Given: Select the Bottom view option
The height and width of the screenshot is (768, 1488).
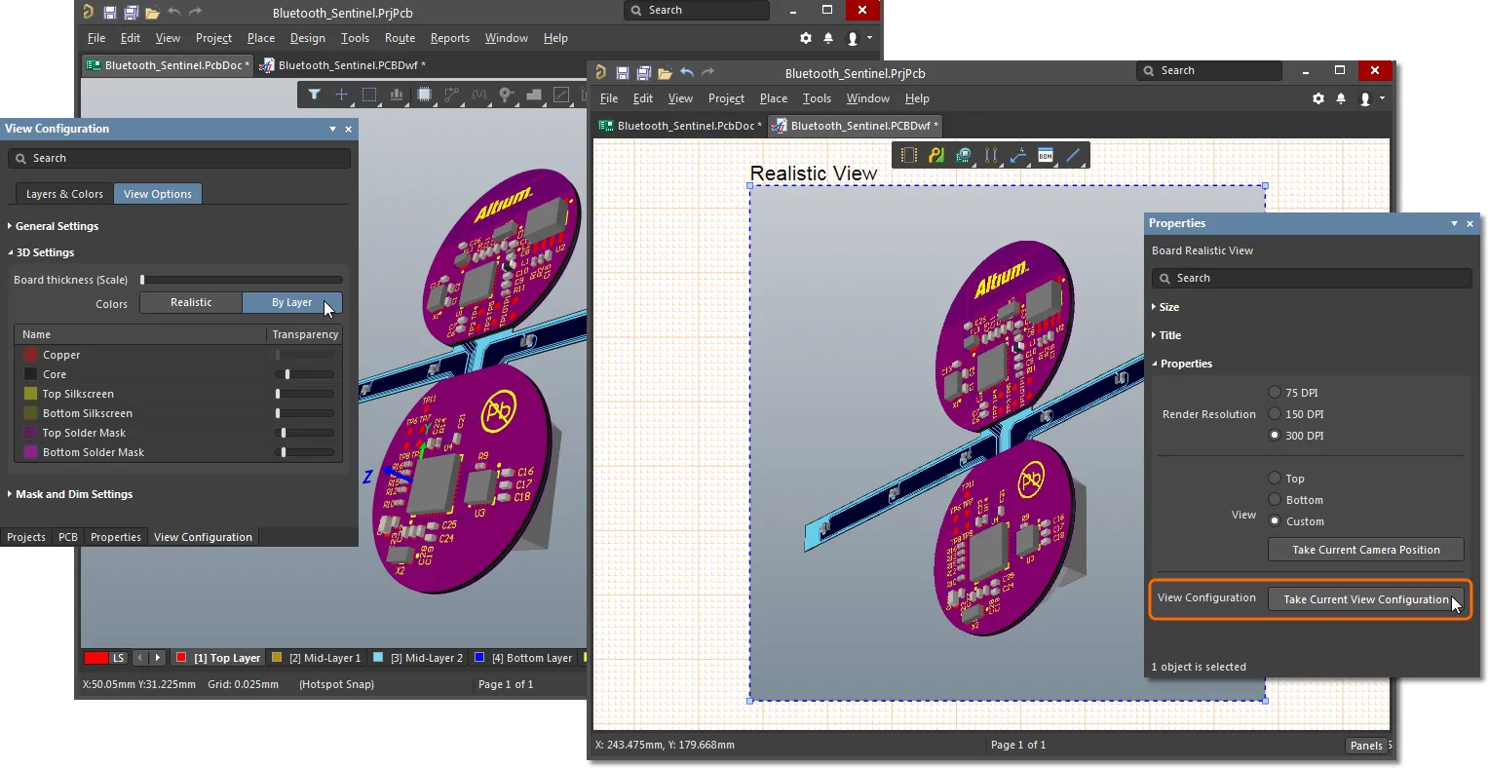Looking at the screenshot, I should tap(1275, 499).
